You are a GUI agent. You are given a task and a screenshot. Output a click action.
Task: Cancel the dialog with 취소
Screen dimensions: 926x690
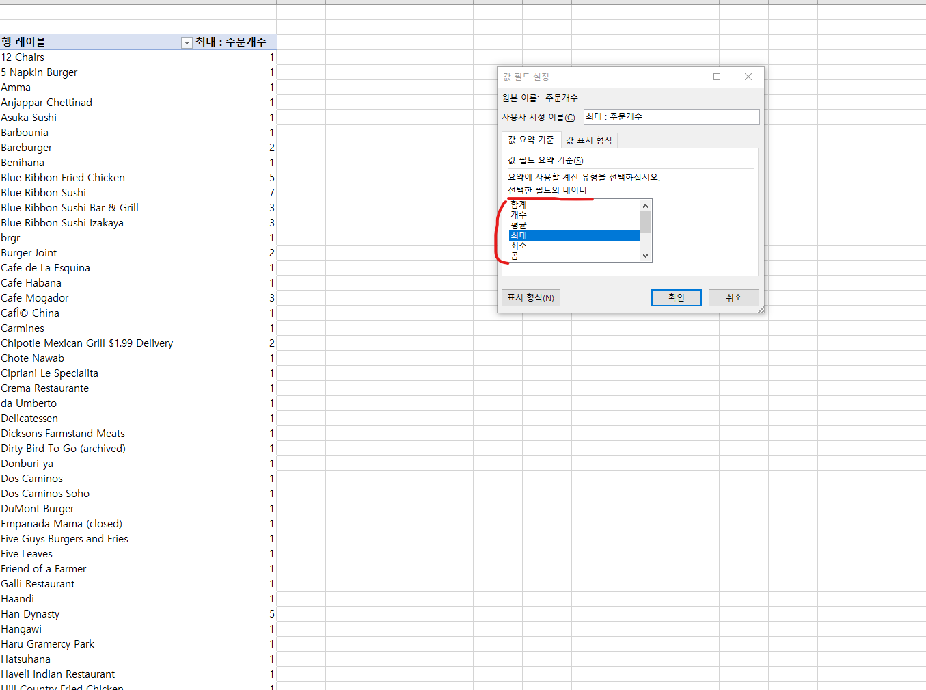733,297
